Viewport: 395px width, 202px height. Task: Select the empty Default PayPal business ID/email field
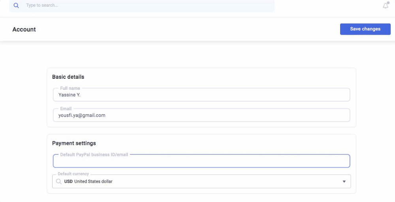(x=201, y=161)
